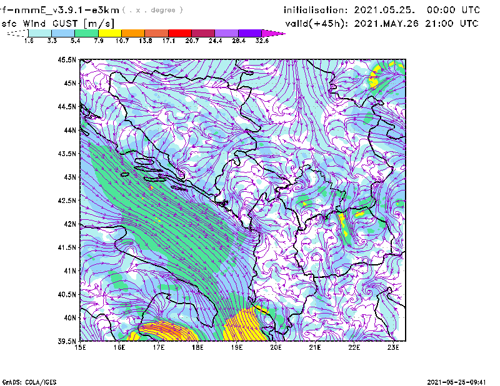
Task: Click the 15E longitude label
Action: click(80, 347)
